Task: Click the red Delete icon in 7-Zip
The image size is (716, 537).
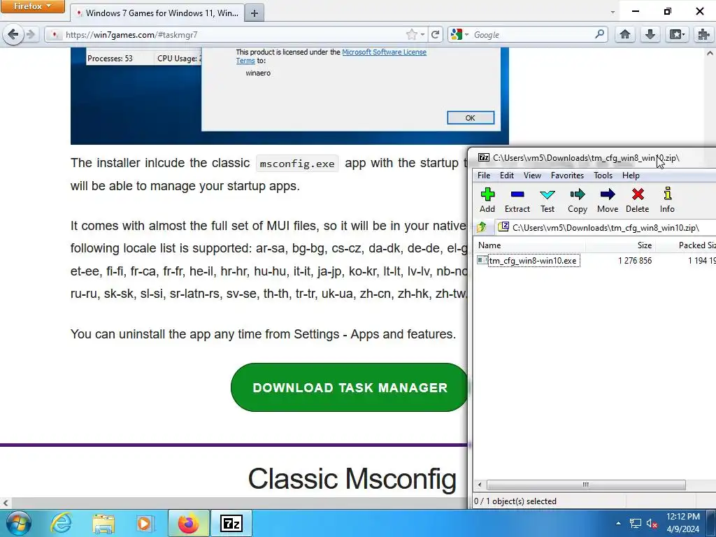Action: (x=637, y=200)
